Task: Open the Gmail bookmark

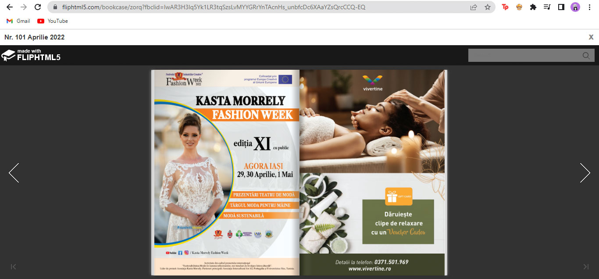Action: point(18,21)
